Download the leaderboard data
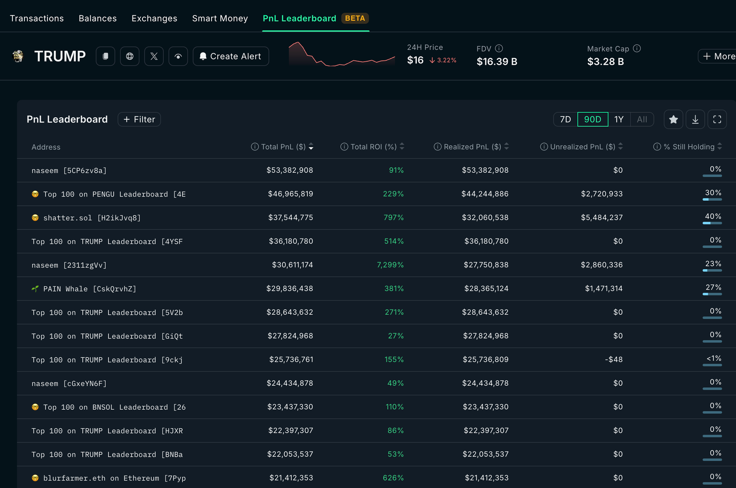Screen dimensions: 736x488 695,120
